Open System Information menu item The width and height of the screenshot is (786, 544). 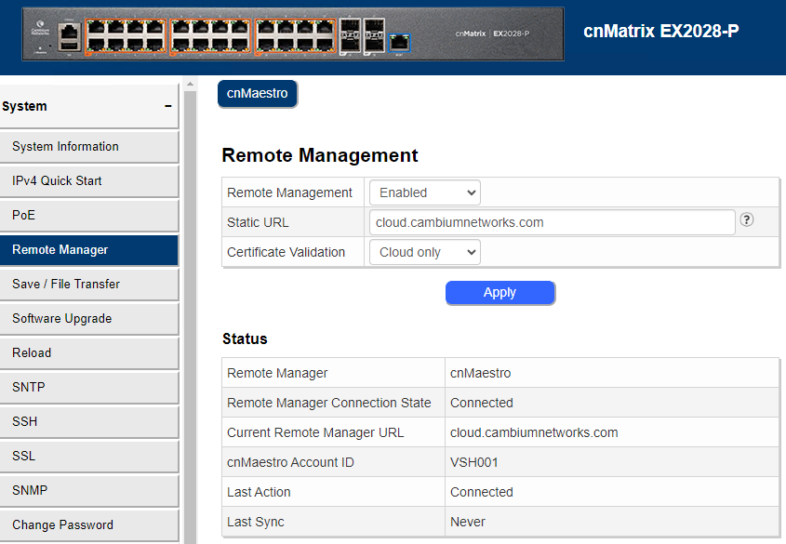[x=89, y=147]
